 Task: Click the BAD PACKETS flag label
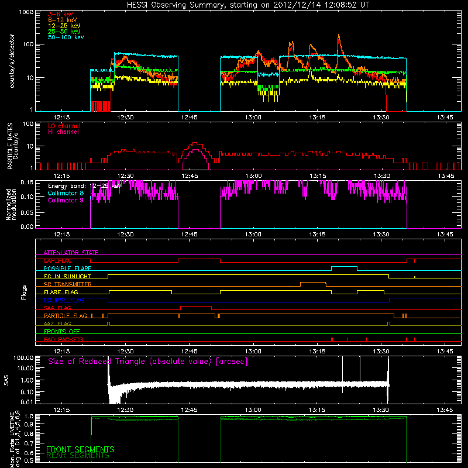[x=64, y=340]
